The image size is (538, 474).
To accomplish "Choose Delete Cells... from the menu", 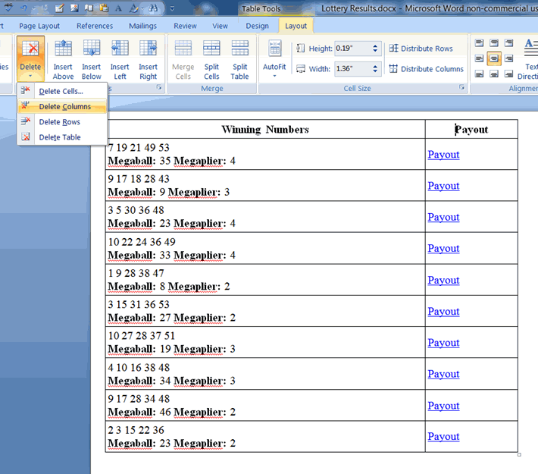I will (62, 91).
